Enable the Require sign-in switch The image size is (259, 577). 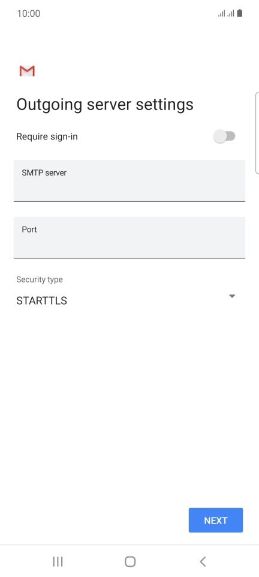pyautogui.click(x=224, y=136)
